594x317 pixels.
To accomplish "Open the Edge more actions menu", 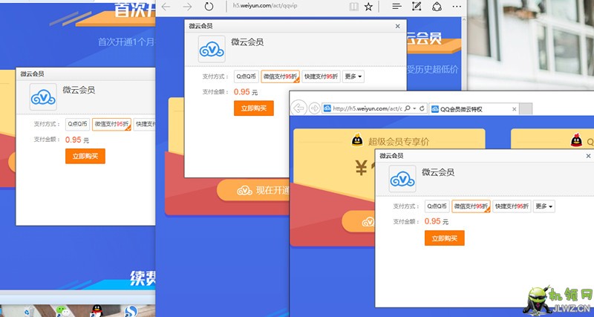I will pyautogui.click(x=457, y=7).
